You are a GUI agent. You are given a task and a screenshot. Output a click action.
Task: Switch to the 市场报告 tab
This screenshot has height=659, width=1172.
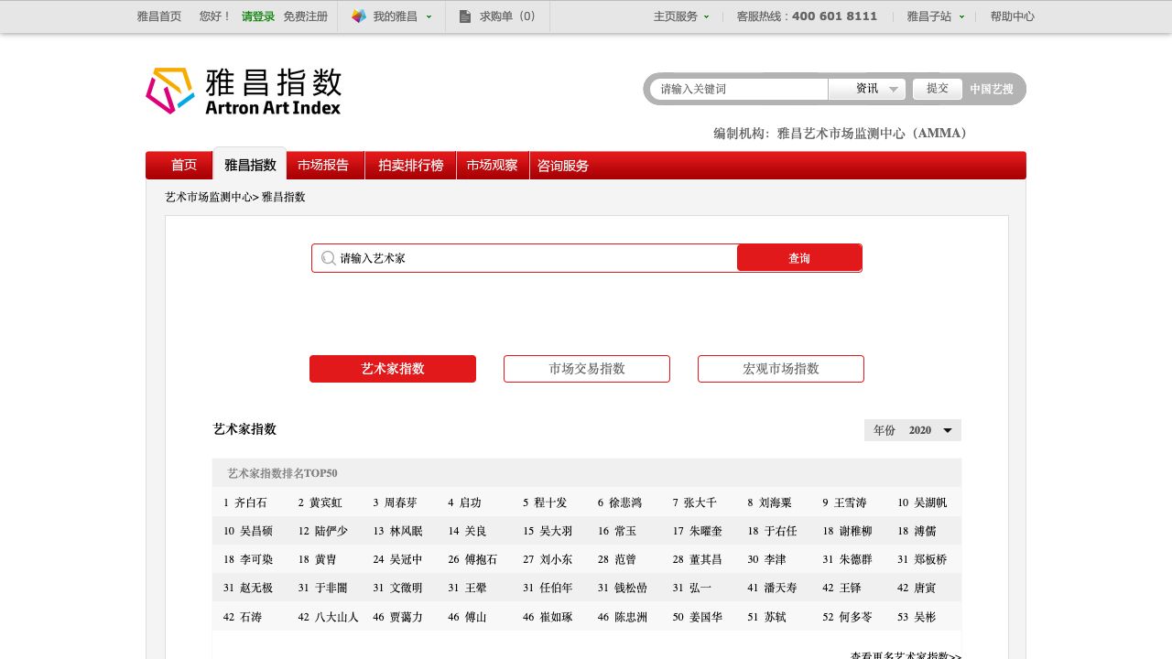pos(323,166)
